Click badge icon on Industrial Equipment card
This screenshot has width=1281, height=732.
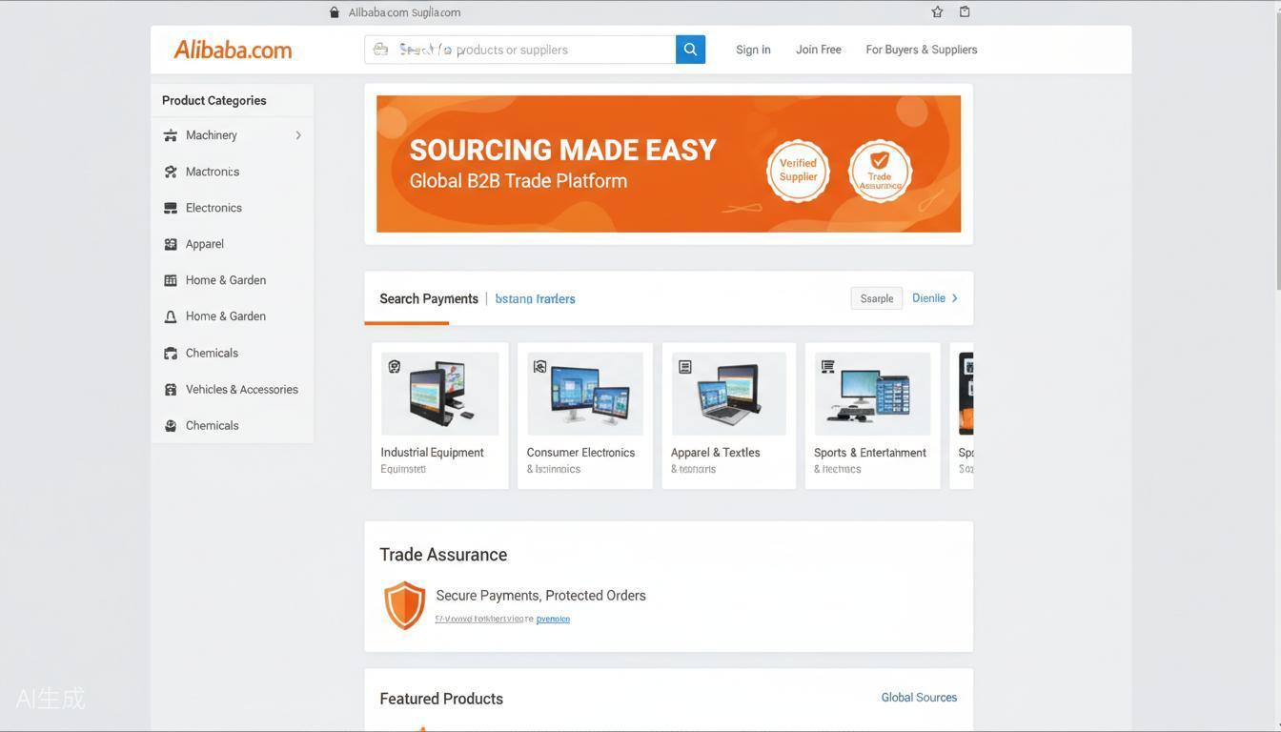[x=394, y=367]
